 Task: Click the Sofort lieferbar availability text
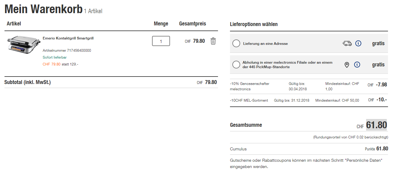pos(55,57)
